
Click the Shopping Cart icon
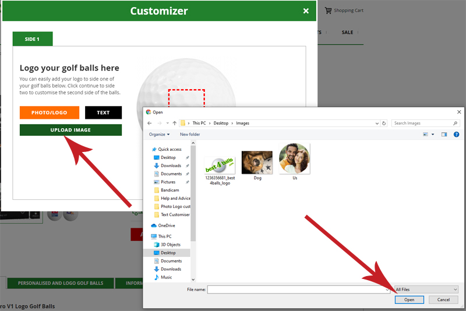(329, 10)
